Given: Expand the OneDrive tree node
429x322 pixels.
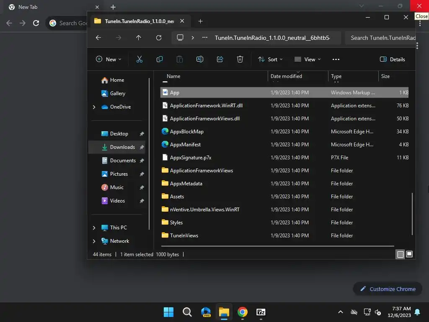Looking at the screenshot, I should click(x=94, y=107).
